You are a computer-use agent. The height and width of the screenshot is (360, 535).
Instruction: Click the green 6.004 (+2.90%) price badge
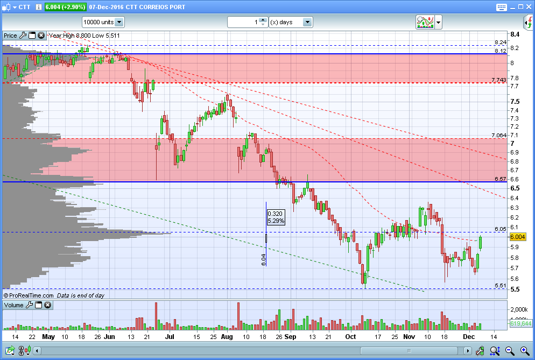point(65,7)
